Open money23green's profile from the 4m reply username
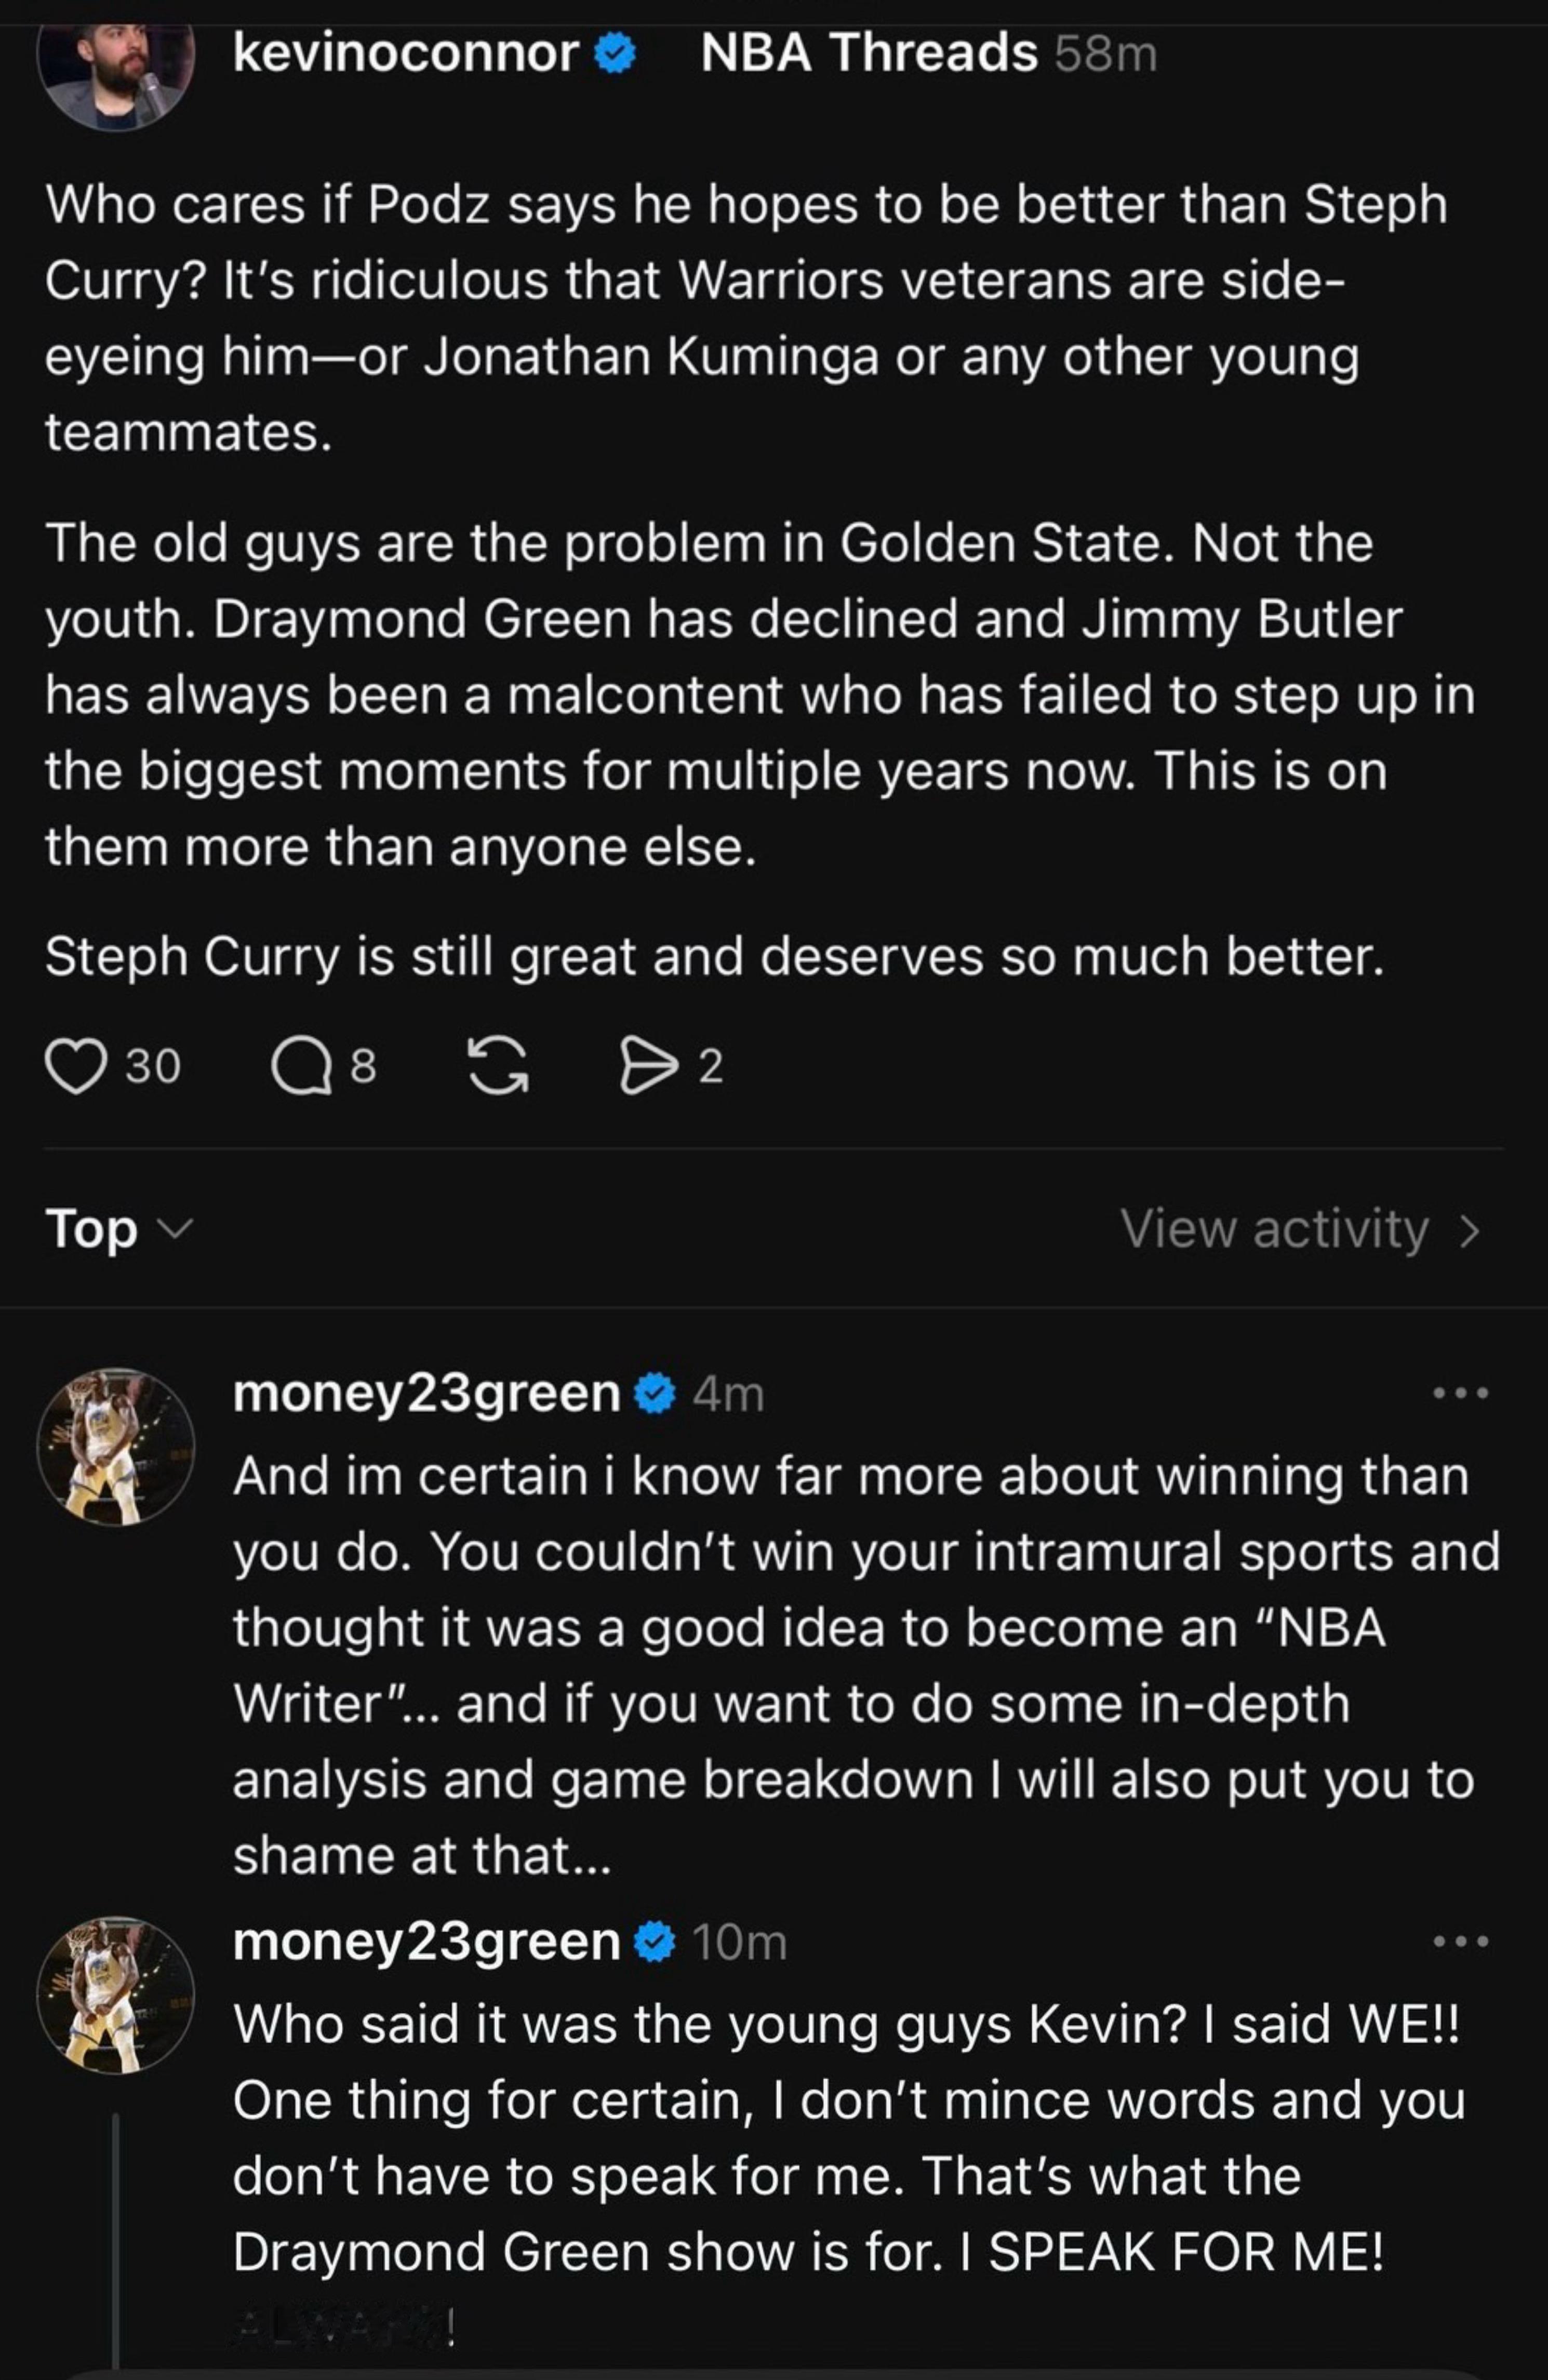This screenshot has height=2380, width=1548. tap(427, 1394)
